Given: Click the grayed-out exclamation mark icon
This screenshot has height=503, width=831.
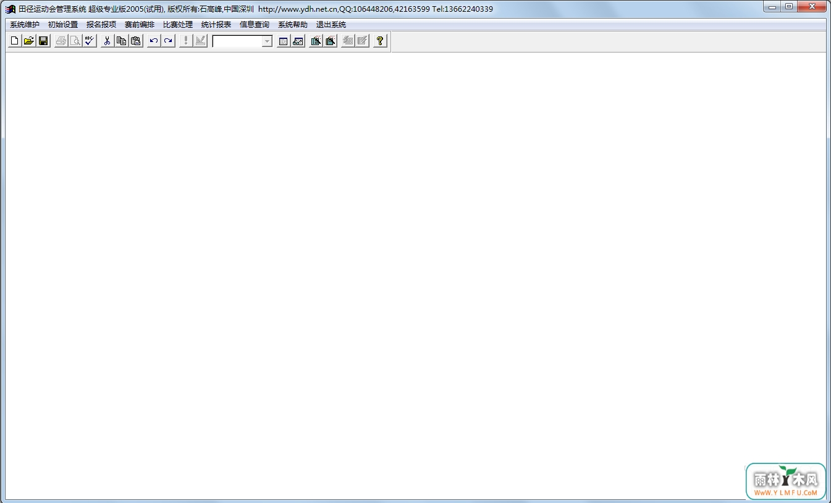Looking at the screenshot, I should point(186,41).
